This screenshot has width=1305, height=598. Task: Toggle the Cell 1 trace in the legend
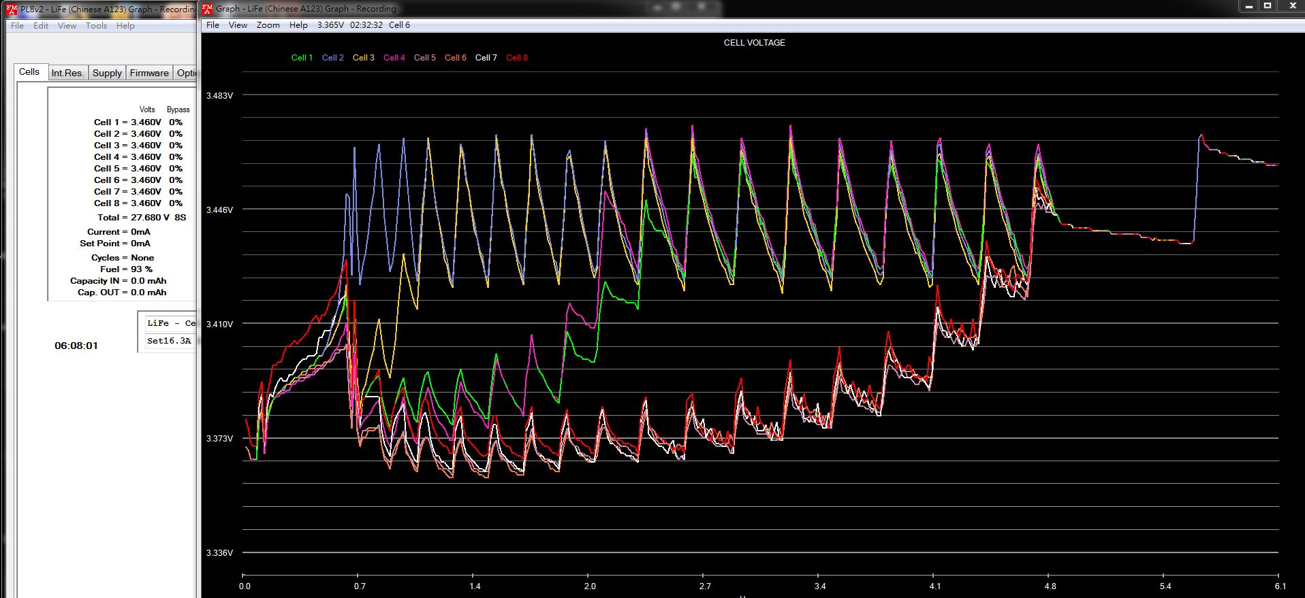[302, 58]
